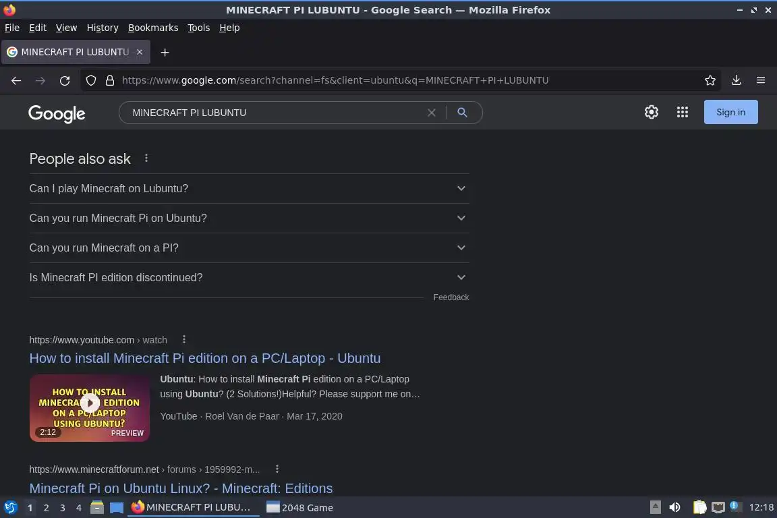Image resolution: width=777 pixels, height=518 pixels.
Task: Expand 'Can you run Minecraft on a PI?'
Action: pos(250,248)
